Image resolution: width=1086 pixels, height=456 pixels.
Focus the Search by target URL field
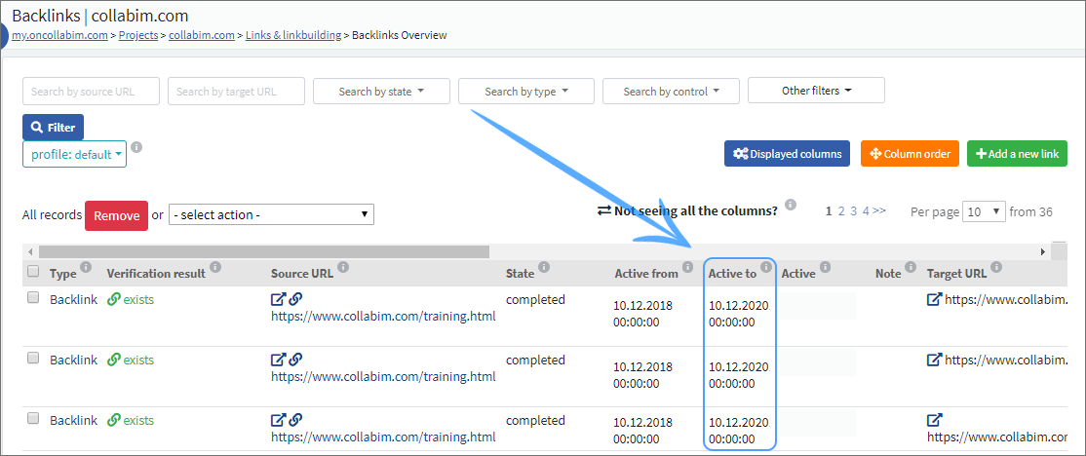[236, 92]
